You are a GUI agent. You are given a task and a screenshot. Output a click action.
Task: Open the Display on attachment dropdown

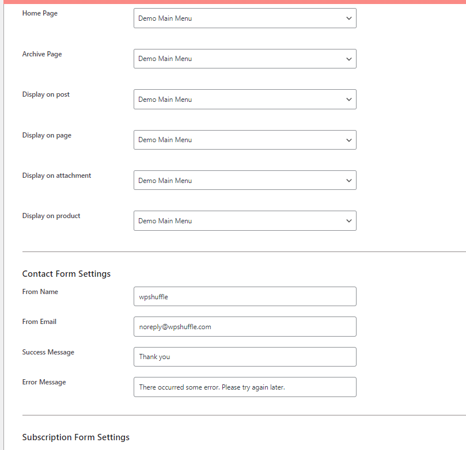pos(245,181)
